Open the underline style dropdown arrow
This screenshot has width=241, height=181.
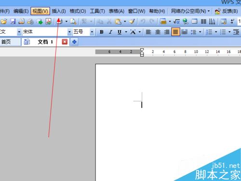click(x=126, y=32)
